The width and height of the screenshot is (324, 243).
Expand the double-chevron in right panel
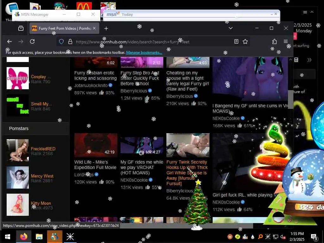(309, 60)
